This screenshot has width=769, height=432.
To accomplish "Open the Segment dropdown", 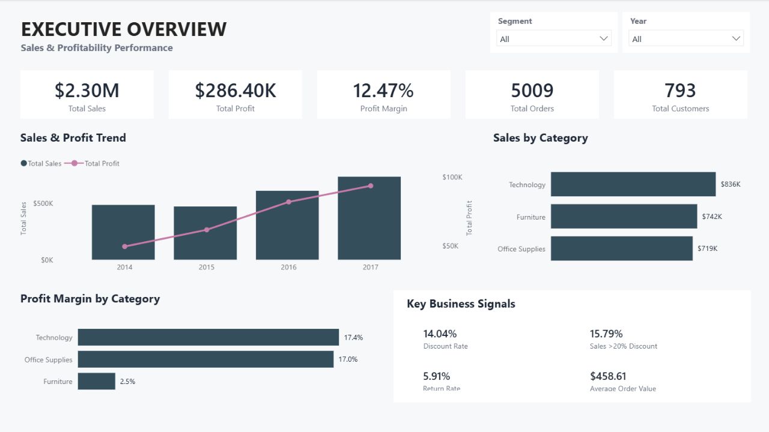I will (x=554, y=38).
